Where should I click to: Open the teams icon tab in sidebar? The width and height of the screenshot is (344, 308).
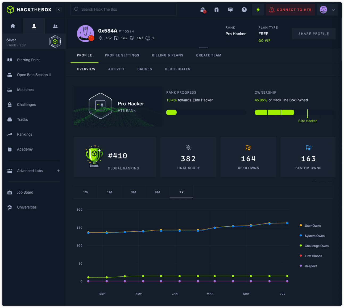[55, 26]
